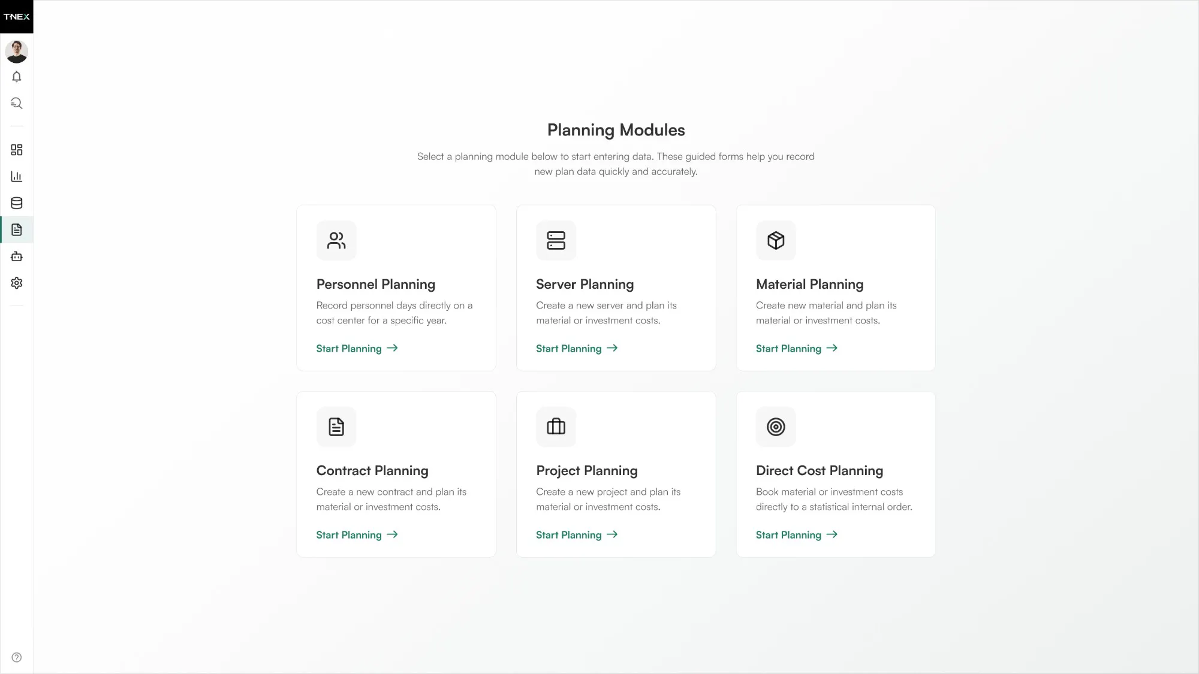Click the Material Planning box icon
1199x674 pixels.
776,240
